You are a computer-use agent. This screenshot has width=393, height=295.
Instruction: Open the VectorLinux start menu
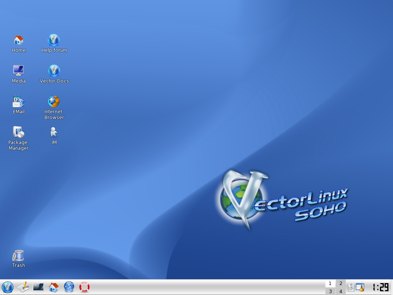(x=7, y=287)
